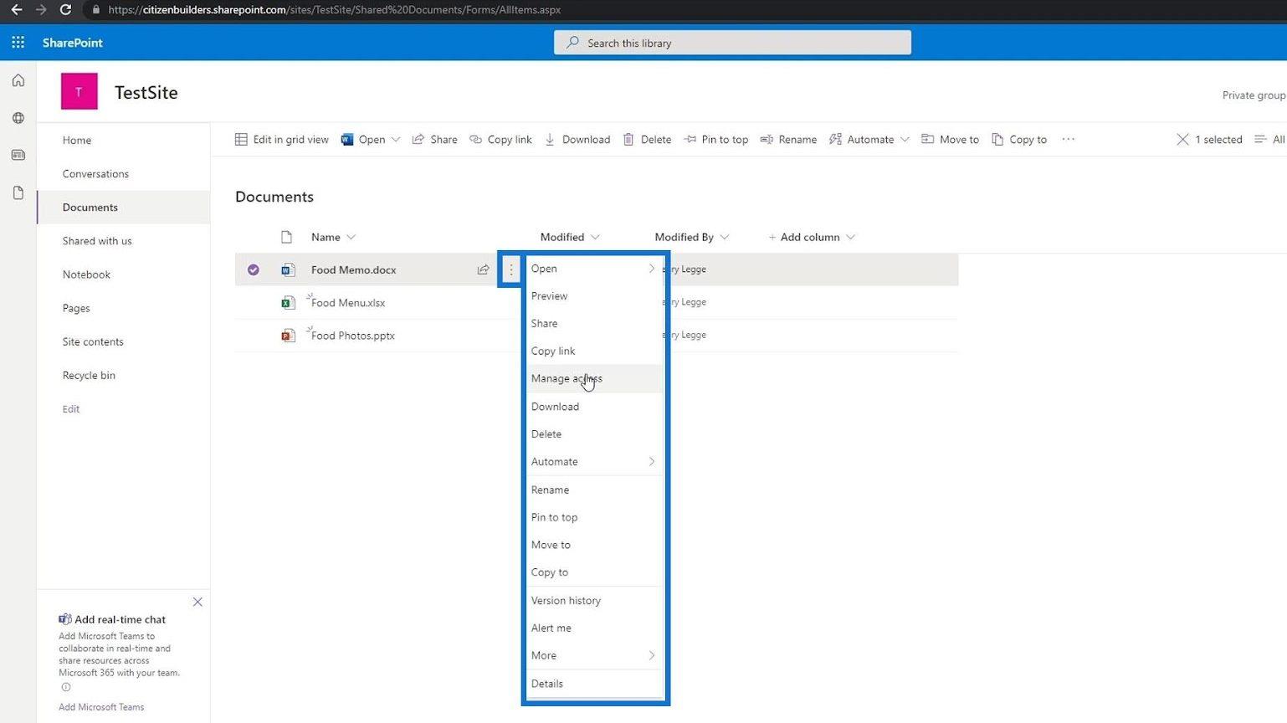Image resolution: width=1287 pixels, height=723 pixels.
Task: Click the Search this library field
Action: click(732, 43)
